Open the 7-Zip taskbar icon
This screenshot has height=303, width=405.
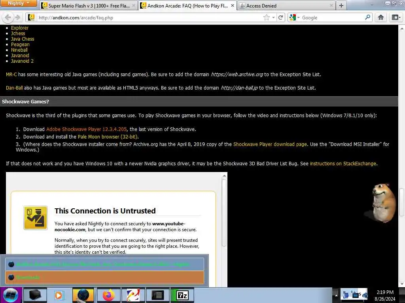pos(182,295)
